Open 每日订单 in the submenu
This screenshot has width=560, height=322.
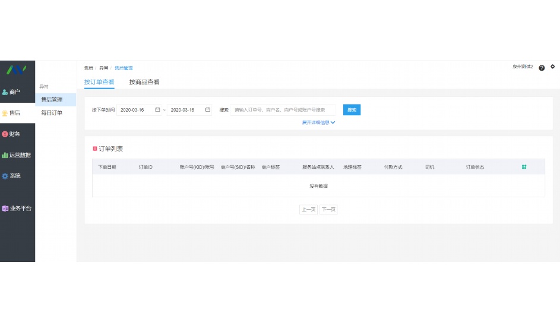[52, 113]
